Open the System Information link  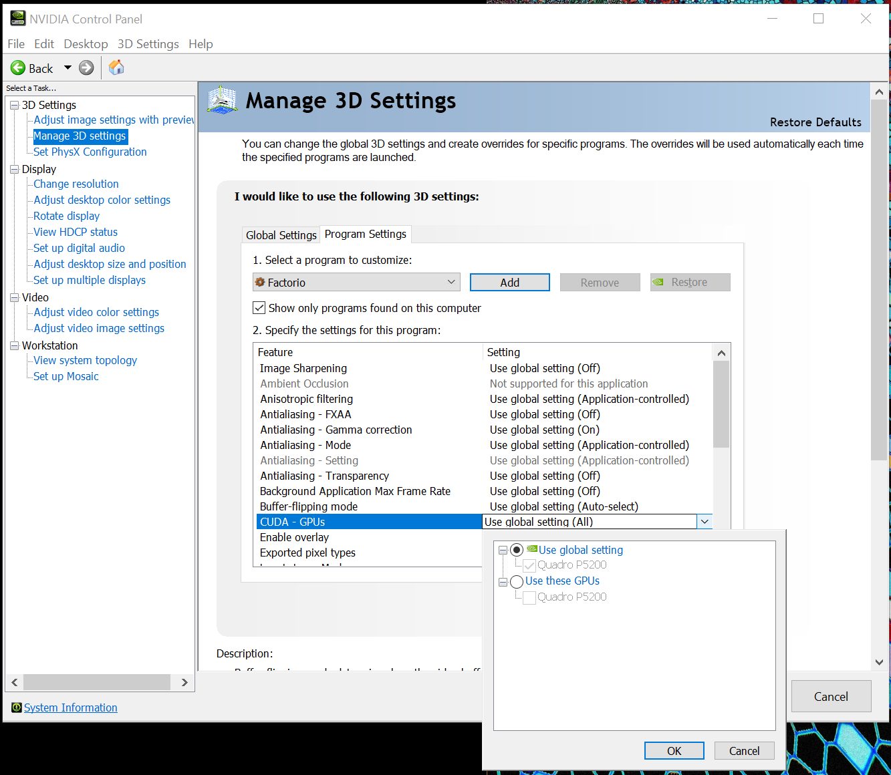[71, 708]
